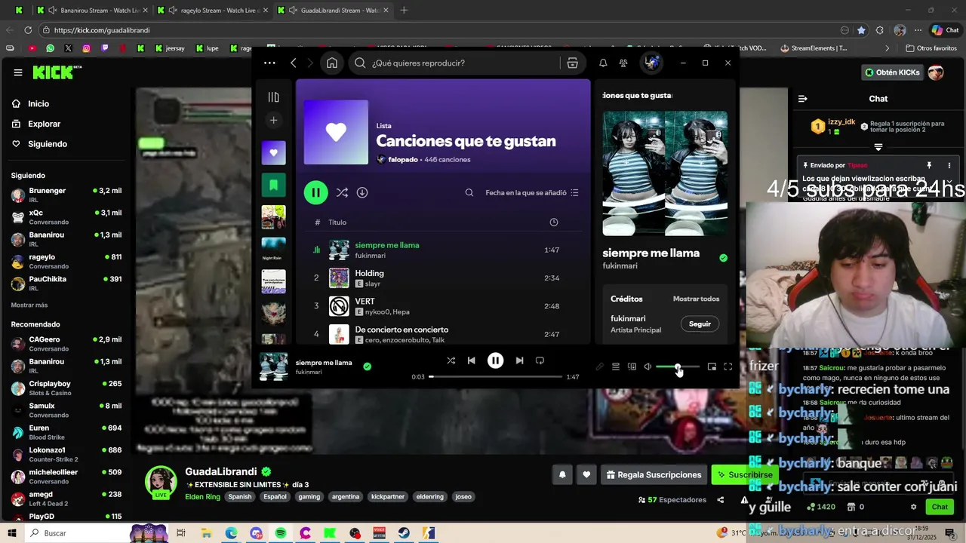The image size is (966, 543).
Task: Switch to rageylo Stream browser tab
Action: 212,11
